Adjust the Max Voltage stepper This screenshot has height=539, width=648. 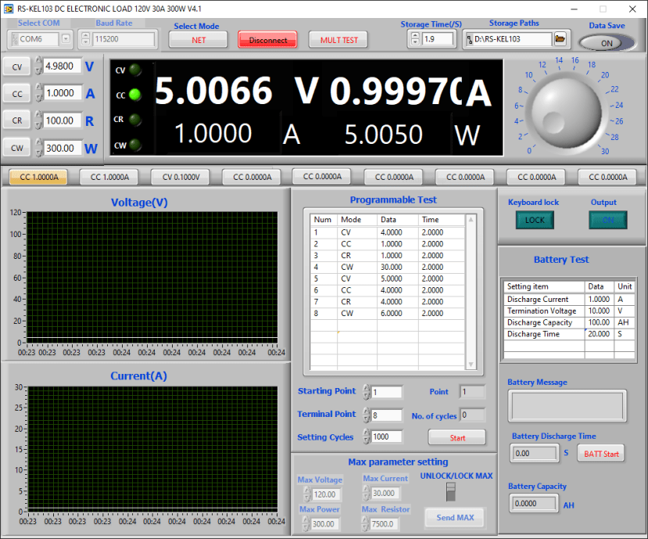pos(307,494)
